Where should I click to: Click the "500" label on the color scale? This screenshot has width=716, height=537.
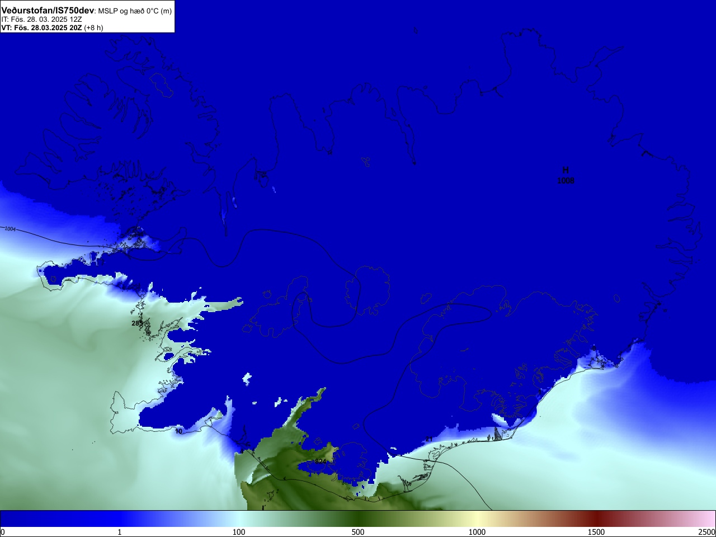(358, 532)
